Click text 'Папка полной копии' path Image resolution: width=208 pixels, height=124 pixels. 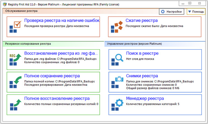[59, 81]
